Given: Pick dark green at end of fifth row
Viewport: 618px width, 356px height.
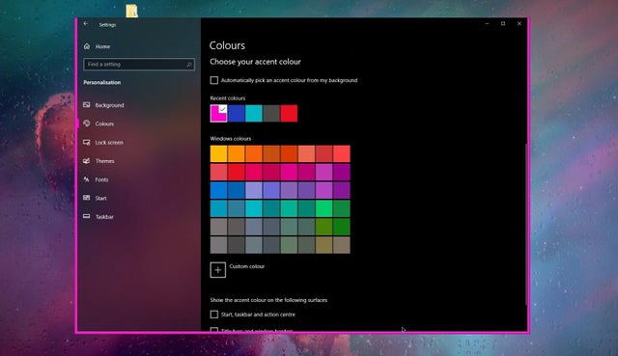Looking at the screenshot, I should point(341,227).
